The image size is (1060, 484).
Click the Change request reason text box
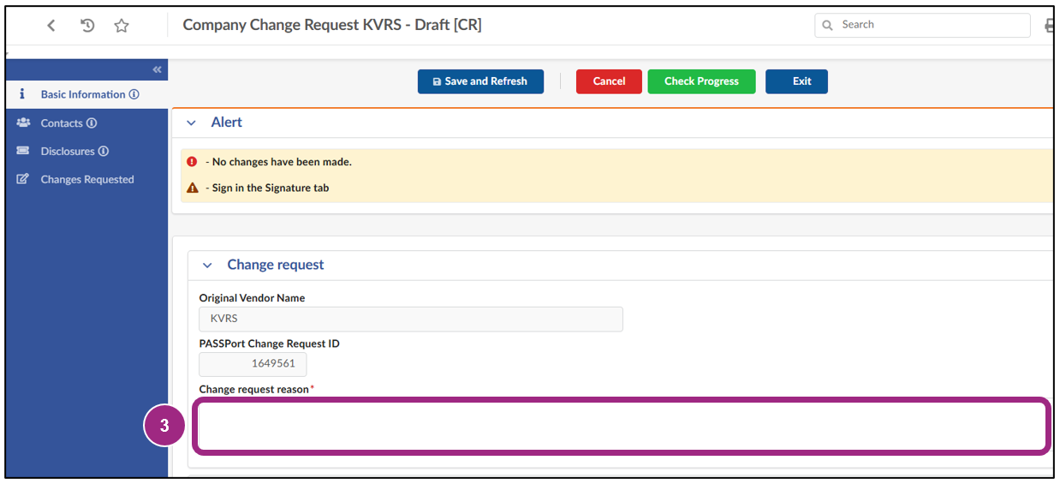[x=622, y=426]
